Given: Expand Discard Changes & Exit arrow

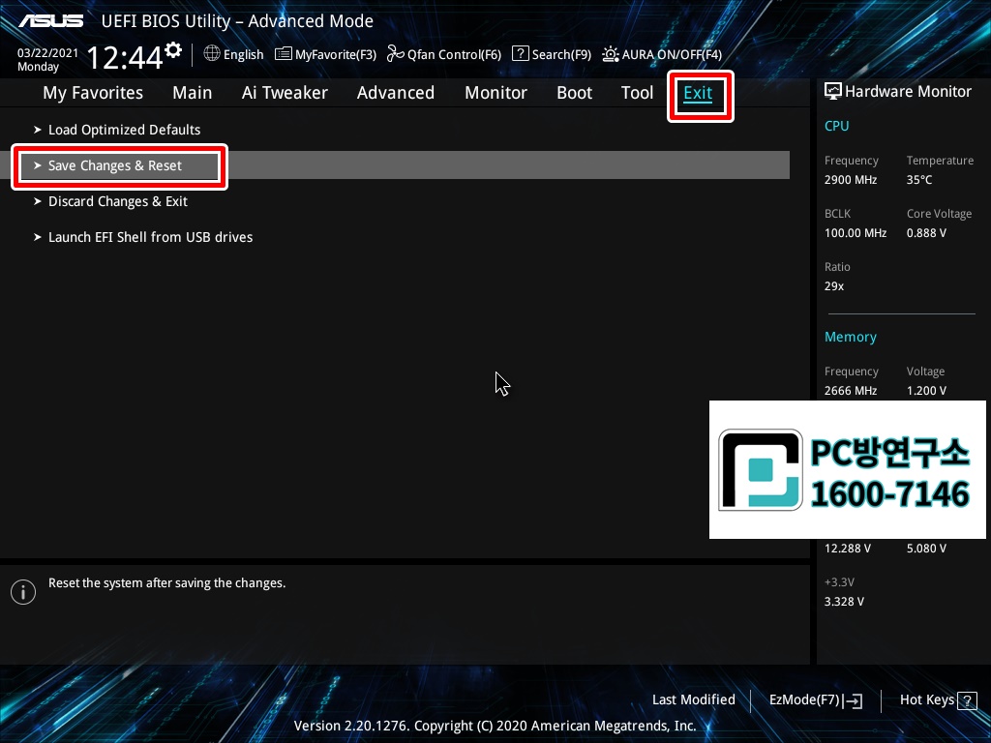Looking at the screenshot, I should [38, 201].
